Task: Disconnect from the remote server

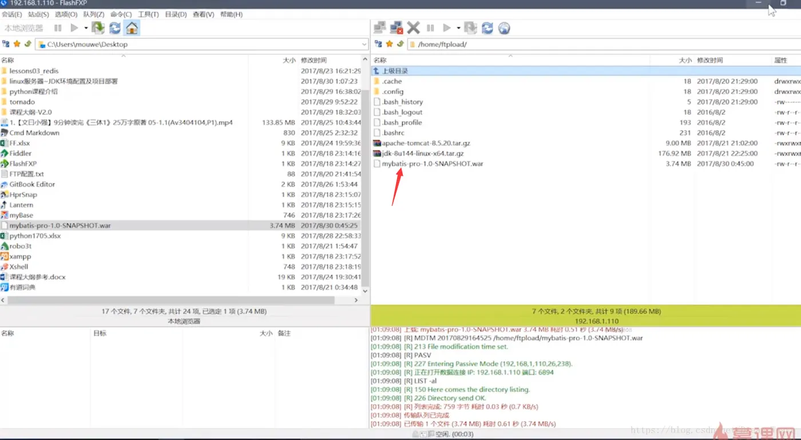Action: coord(396,27)
